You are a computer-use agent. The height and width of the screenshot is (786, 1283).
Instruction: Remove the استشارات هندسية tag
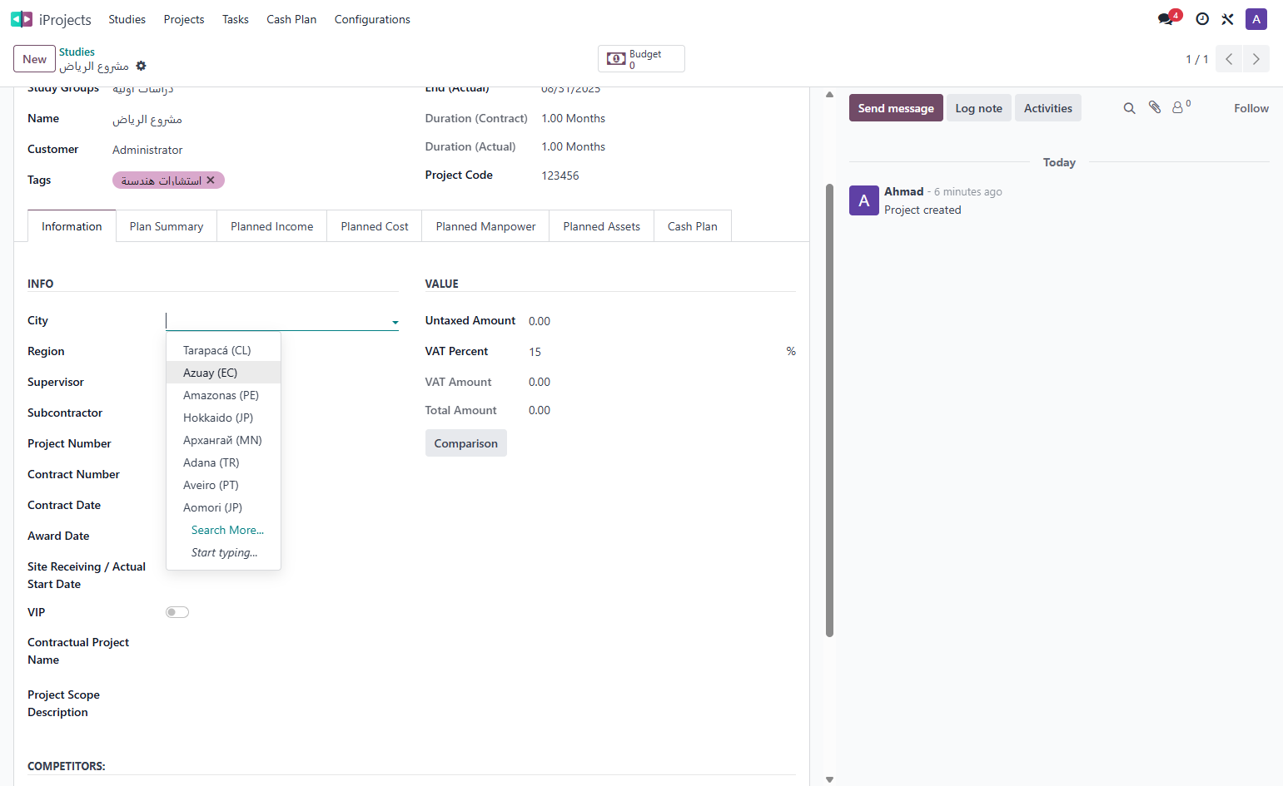(211, 180)
